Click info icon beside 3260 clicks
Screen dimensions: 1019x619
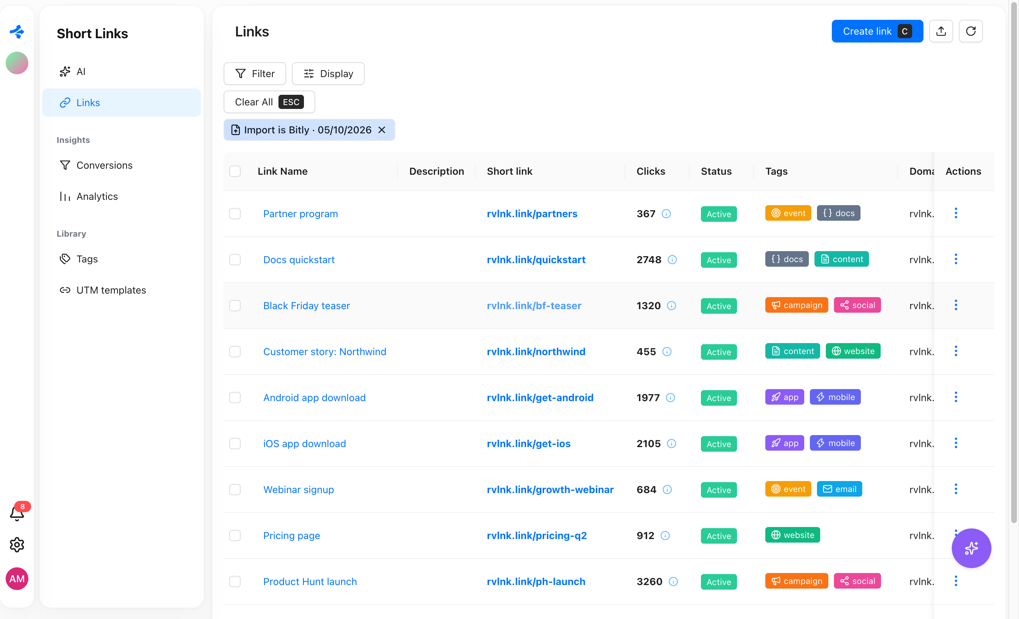(673, 582)
